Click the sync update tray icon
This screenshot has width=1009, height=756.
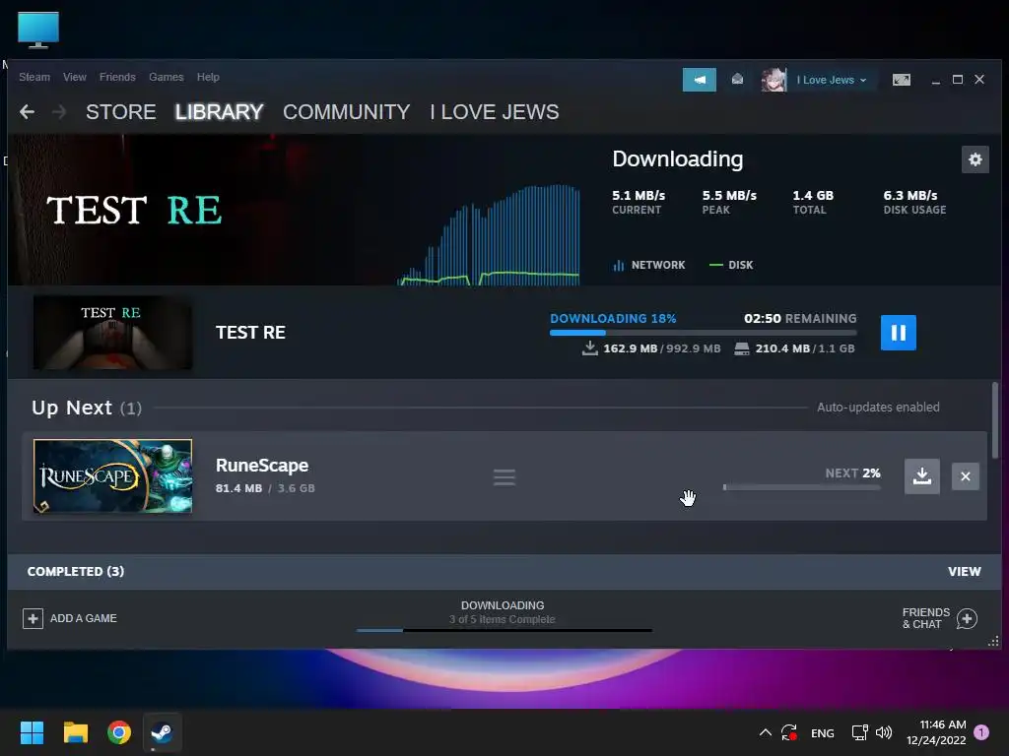tap(789, 732)
